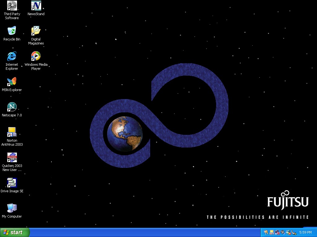Screen dimensions: 317x237
Task: Select the Windows Media Player shortcut
Action: click(x=36, y=56)
